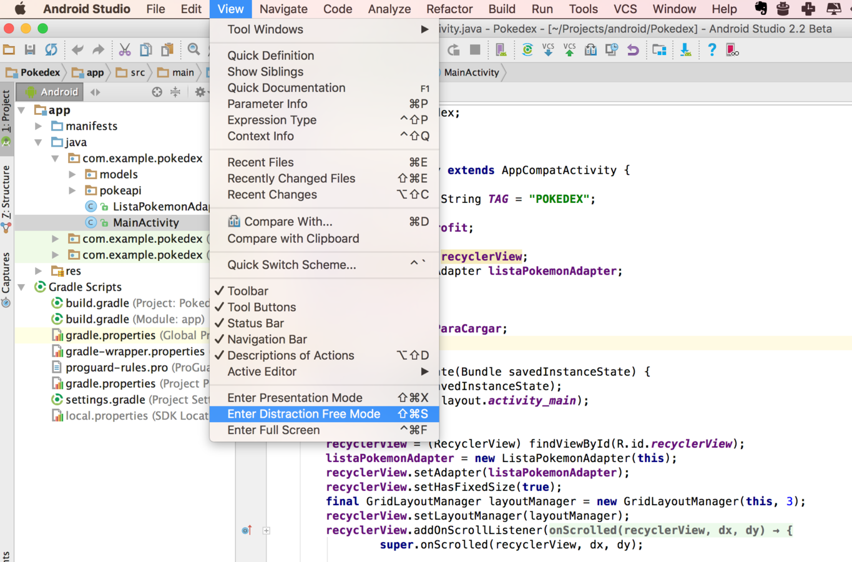Expand the manifests folder

point(39,126)
